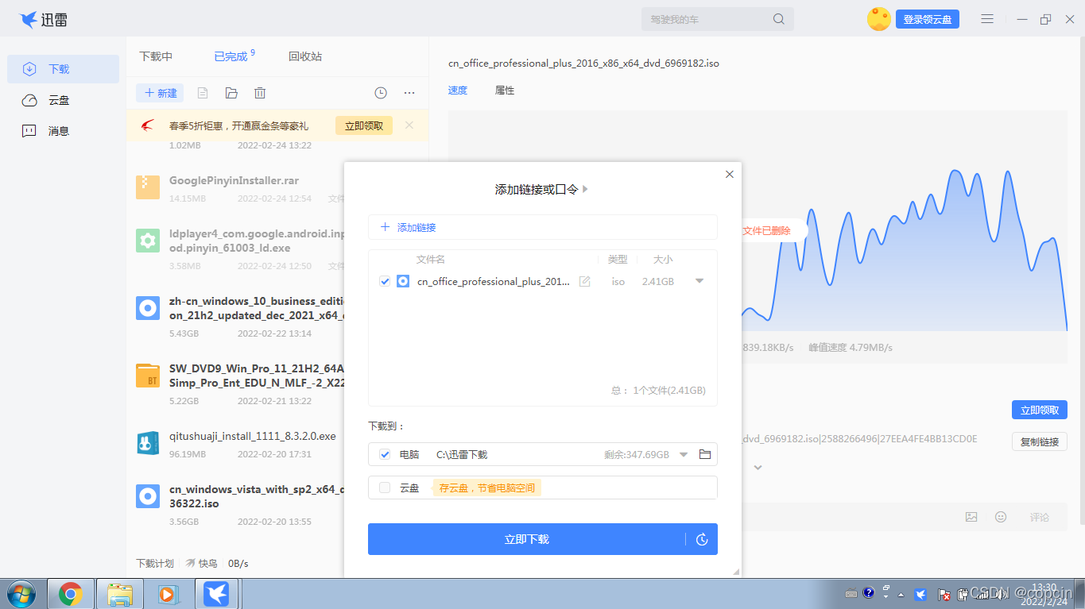Open the download folder icon in toolbar
Screen dimensions: 1085x609
pos(231,93)
